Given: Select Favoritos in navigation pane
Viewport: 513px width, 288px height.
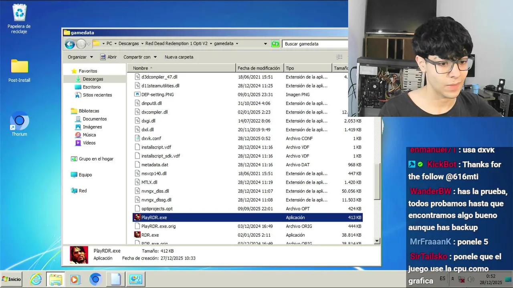Looking at the screenshot, I should pyautogui.click(x=88, y=71).
